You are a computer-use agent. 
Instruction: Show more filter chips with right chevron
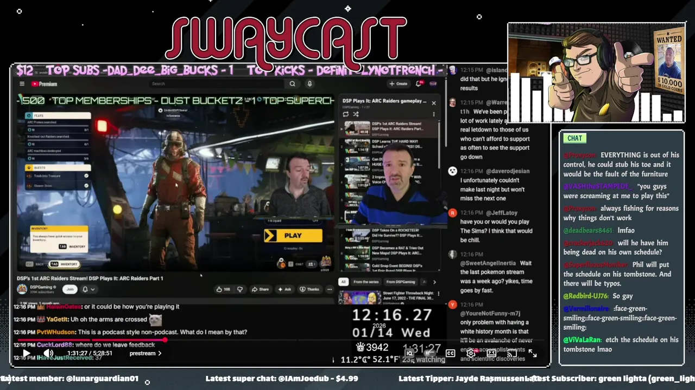pyautogui.click(x=434, y=282)
